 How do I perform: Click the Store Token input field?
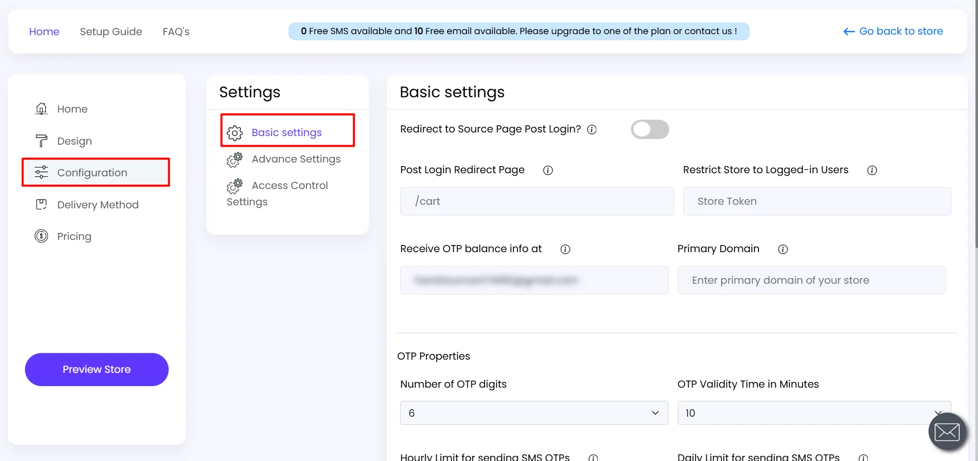point(817,201)
